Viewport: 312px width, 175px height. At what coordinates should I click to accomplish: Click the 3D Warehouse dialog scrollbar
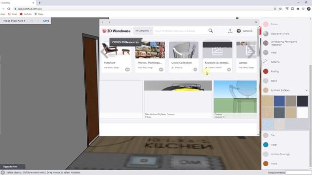coord(258,42)
